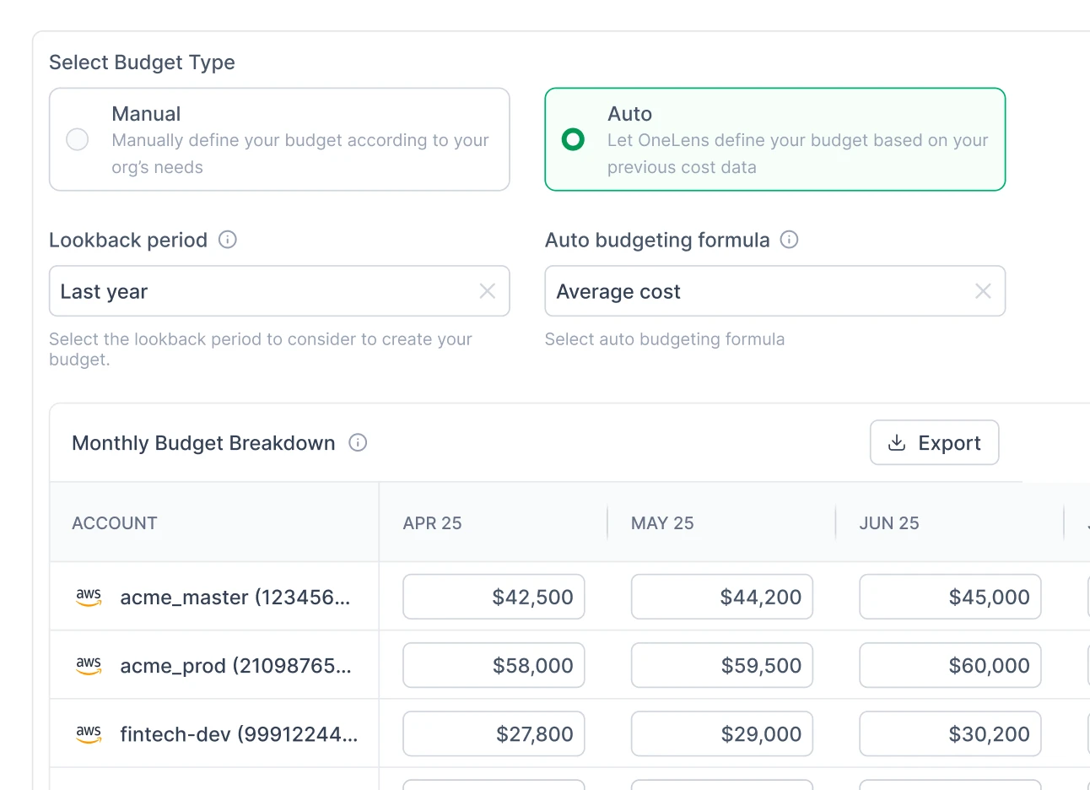Viewport: 1090px width, 790px height.
Task: Click AWS icon for fintech-dev account
Action: (x=89, y=733)
